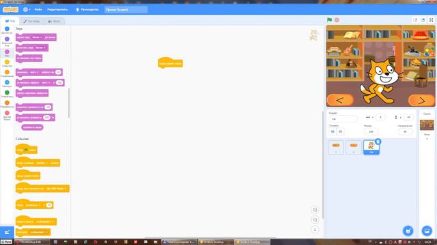This screenshot has height=245, width=437.
Task: Open Руководства tutorials with the lightbulb
Action: tap(87, 10)
